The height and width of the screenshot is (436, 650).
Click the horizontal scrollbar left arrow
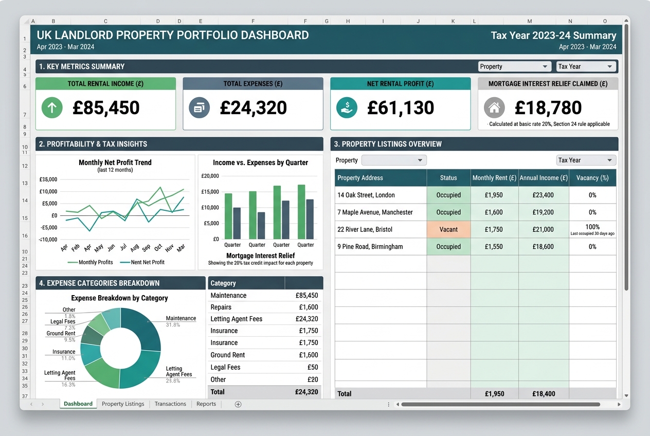pos(396,404)
